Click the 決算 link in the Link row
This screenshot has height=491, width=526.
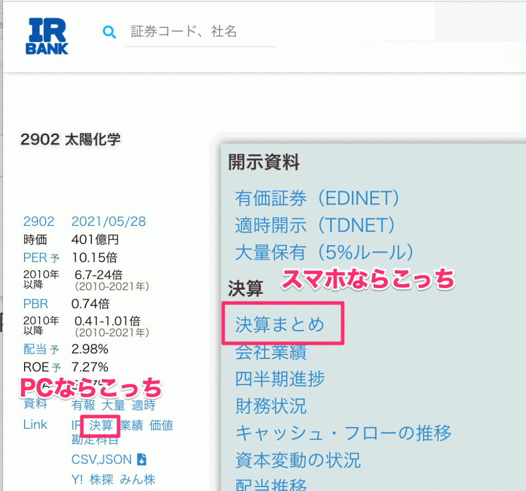click(101, 425)
